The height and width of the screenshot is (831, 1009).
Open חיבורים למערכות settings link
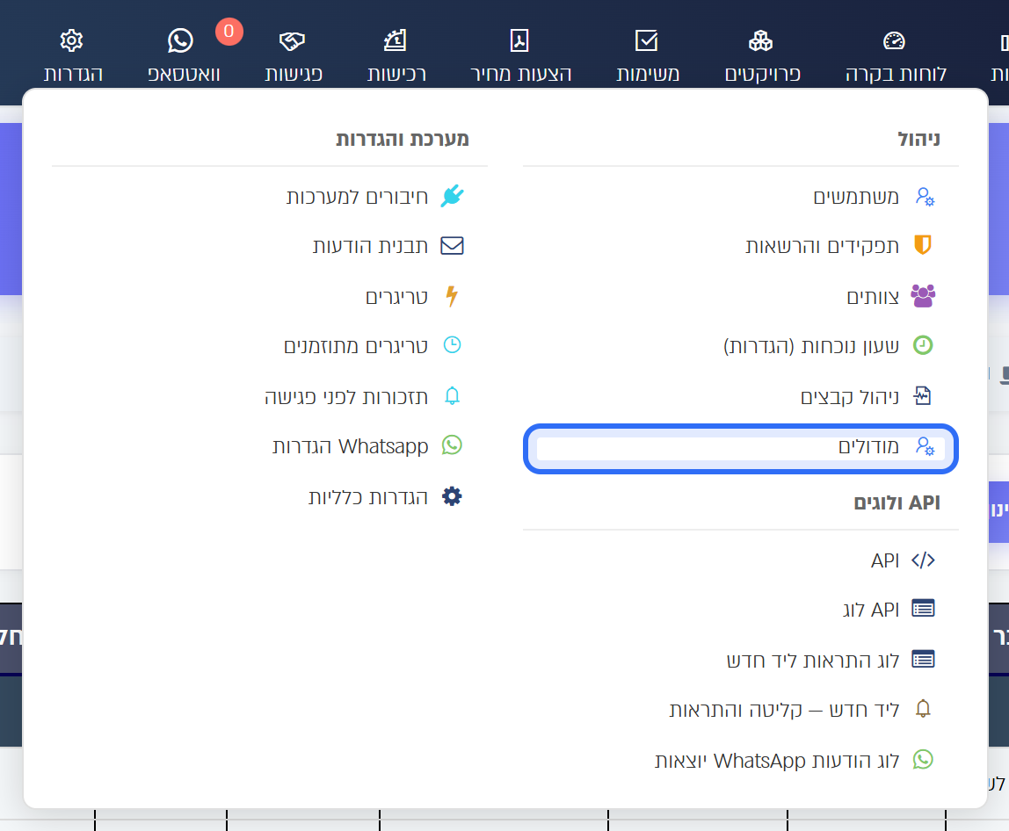(357, 197)
